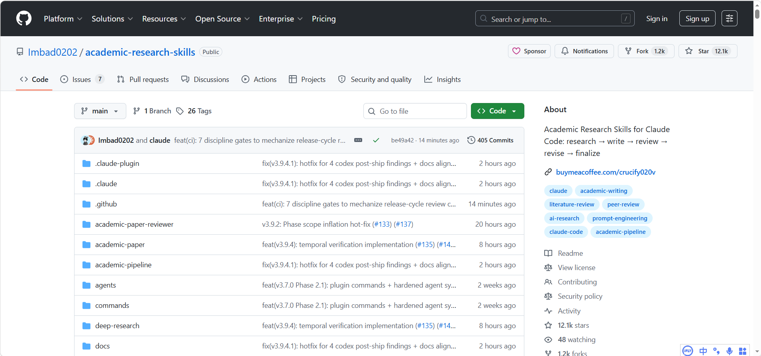Image resolution: width=761 pixels, height=356 pixels.
Task: Open the peer-review topic tag
Action: tap(623, 204)
